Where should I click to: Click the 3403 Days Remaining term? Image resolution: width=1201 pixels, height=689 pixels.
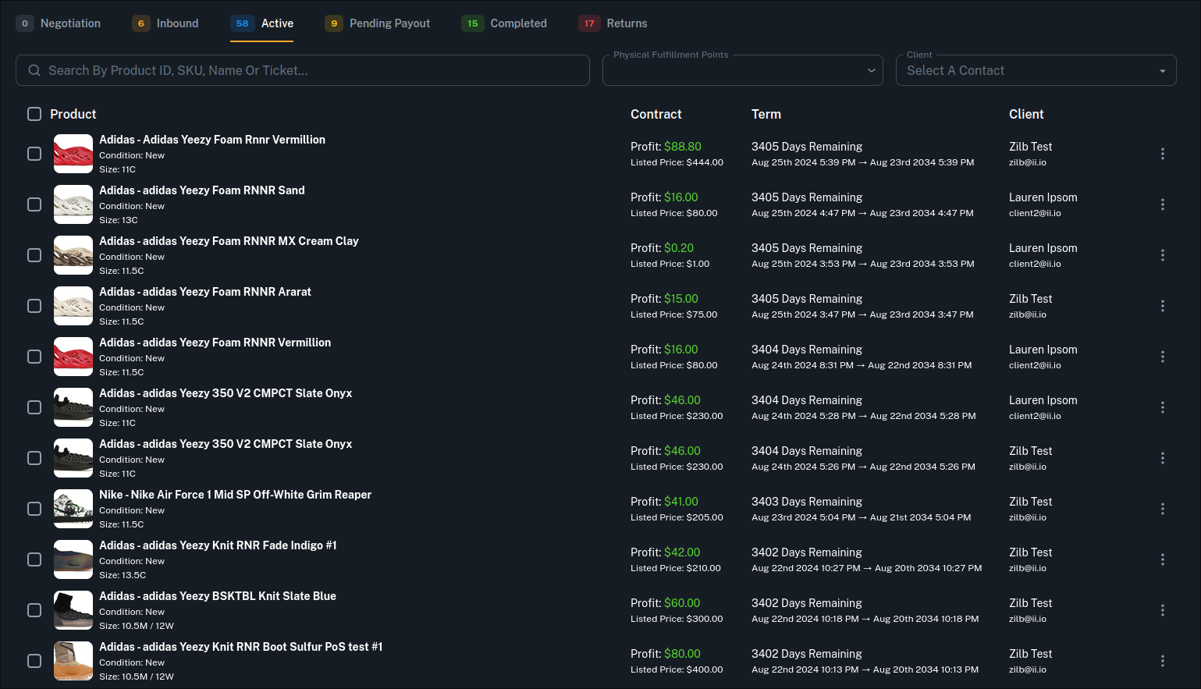[x=807, y=502]
